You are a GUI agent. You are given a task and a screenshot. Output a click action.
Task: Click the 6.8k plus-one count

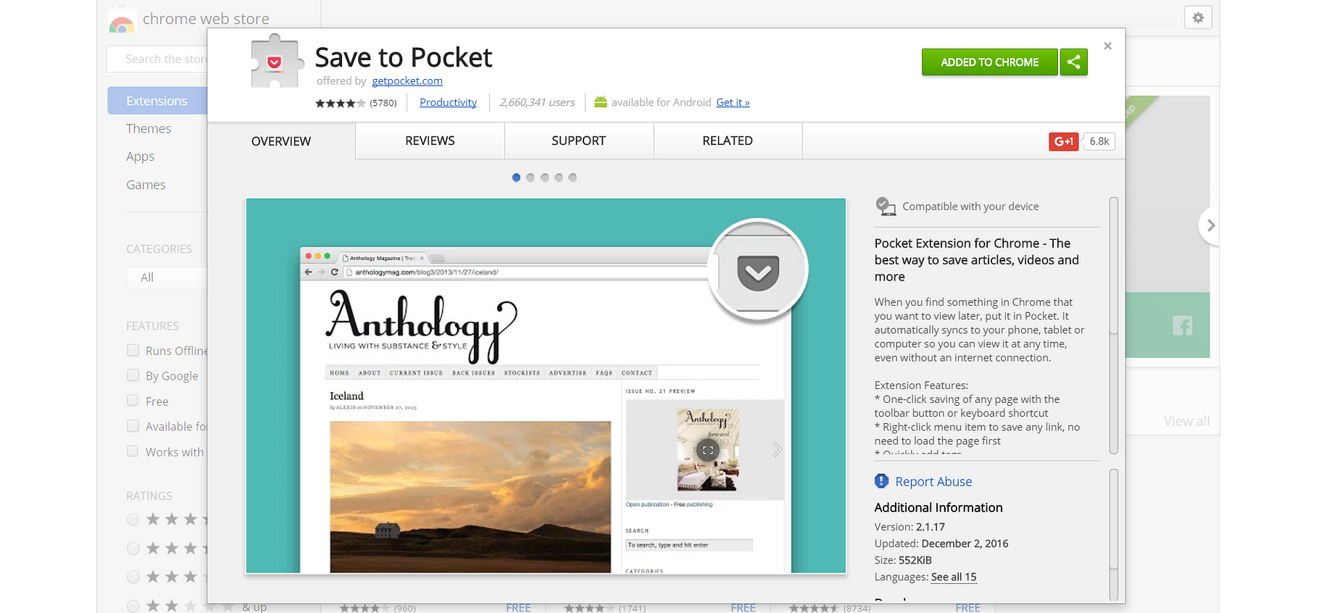tap(1099, 141)
